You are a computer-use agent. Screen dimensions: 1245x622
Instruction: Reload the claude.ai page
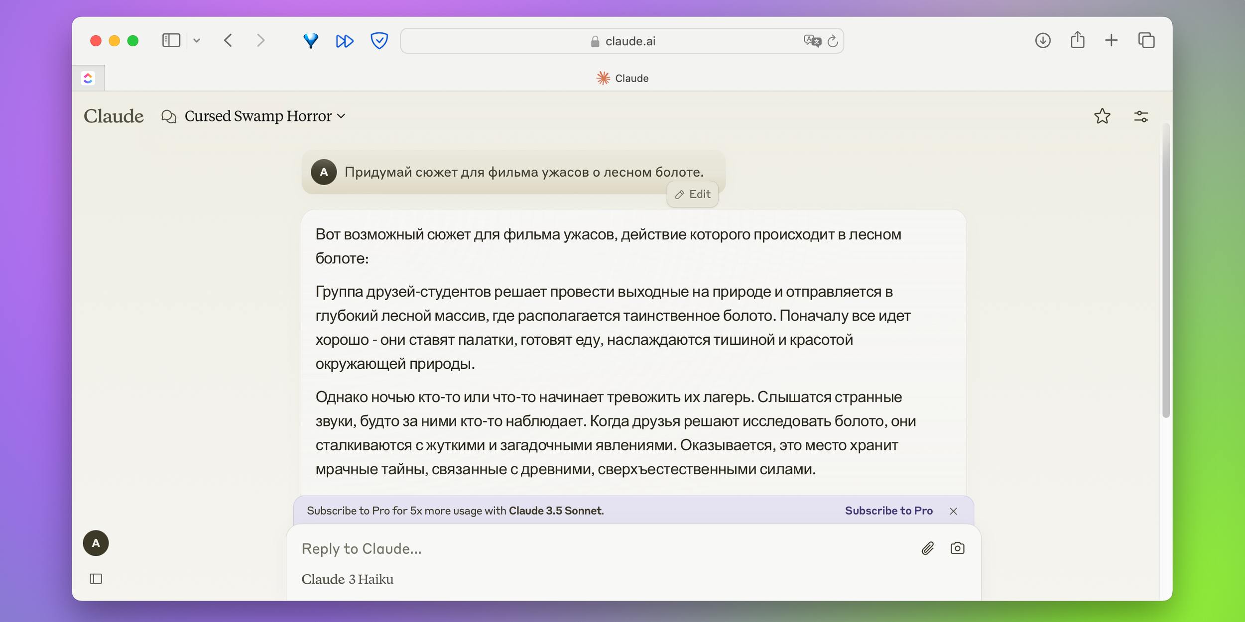point(833,41)
